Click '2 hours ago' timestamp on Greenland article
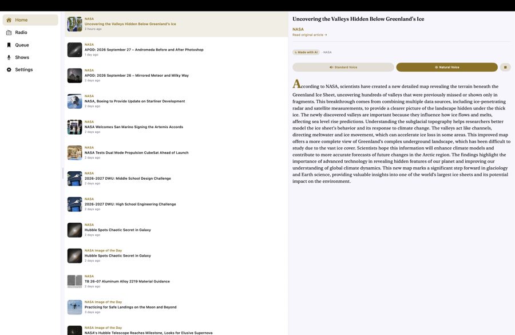515x335 pixels. point(93,29)
